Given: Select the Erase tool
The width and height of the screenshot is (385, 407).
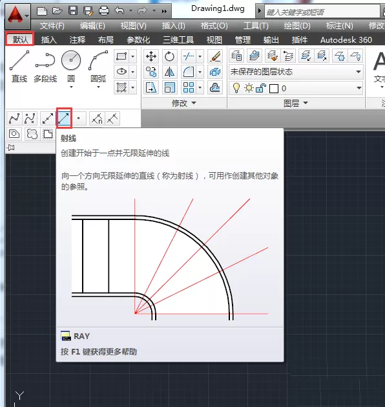Looking at the screenshot, I should pyautogui.click(x=215, y=56).
